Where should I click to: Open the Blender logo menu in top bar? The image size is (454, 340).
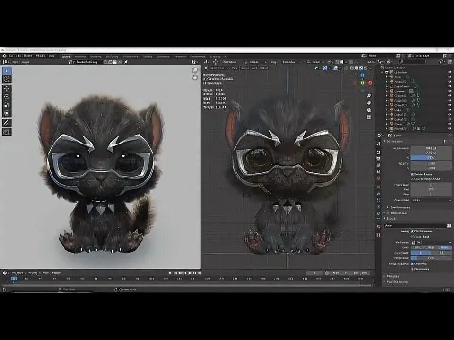click(x=4, y=56)
